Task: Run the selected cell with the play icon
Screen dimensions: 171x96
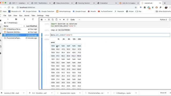Action: [x=60, y=19]
